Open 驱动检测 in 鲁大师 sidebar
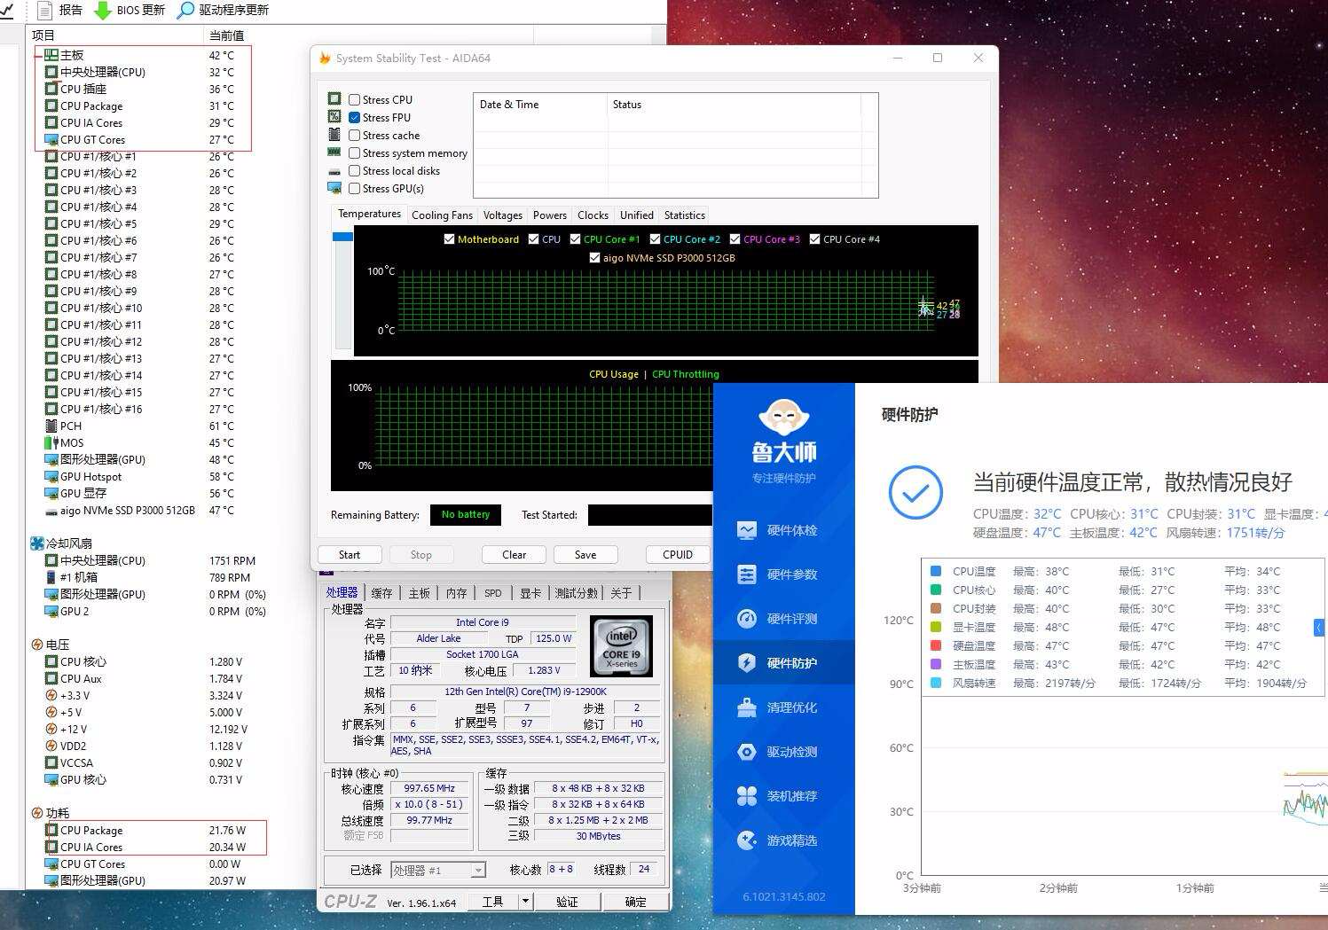Viewport: 1328px width, 930px height. click(x=784, y=752)
